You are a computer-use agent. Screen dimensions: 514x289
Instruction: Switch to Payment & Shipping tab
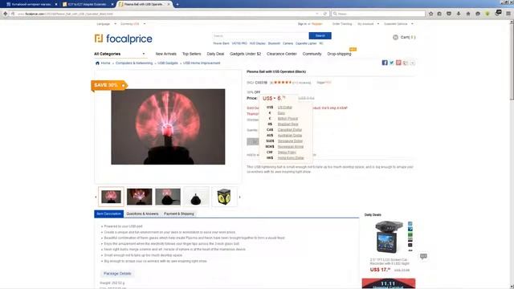[178, 214]
